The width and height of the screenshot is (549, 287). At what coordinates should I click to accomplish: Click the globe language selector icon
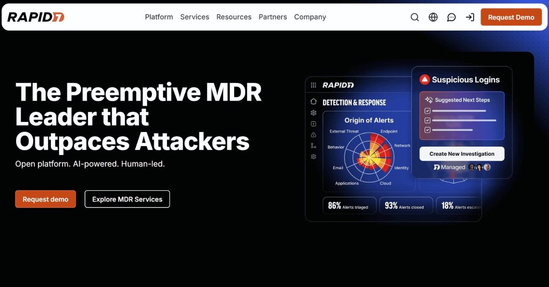tap(433, 17)
